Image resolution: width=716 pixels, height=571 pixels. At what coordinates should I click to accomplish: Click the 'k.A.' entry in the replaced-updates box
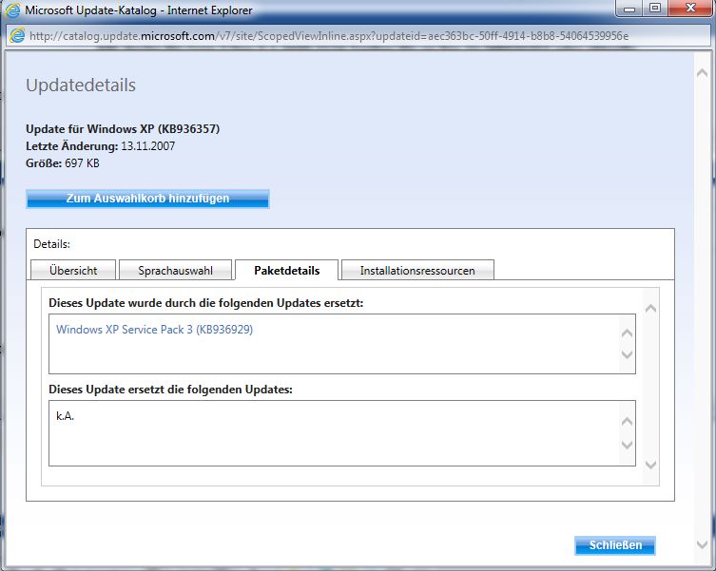pos(66,416)
